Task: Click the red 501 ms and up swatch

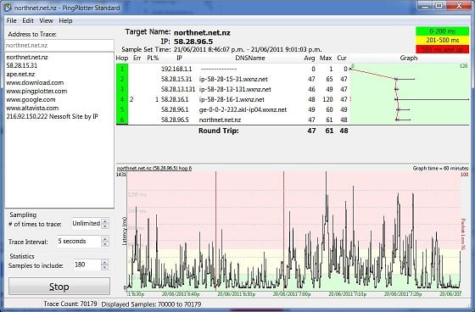Action: tap(442, 49)
